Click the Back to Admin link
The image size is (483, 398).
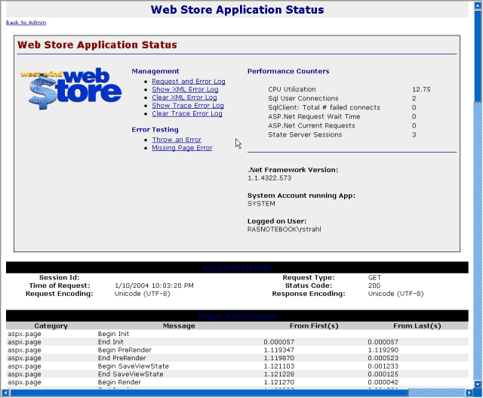pos(26,23)
